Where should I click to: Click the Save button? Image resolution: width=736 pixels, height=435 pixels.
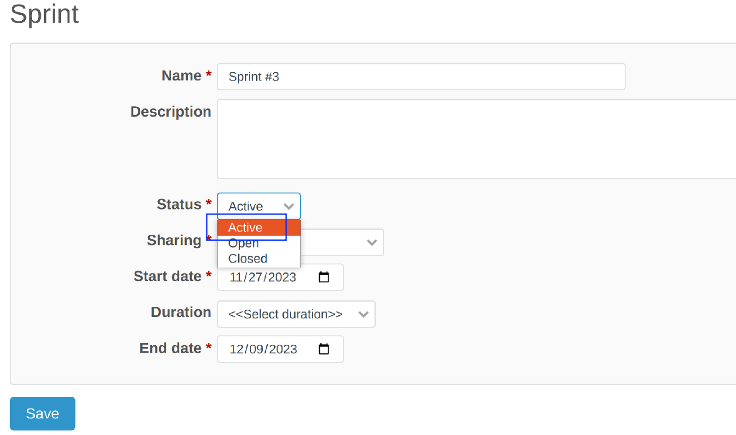click(x=42, y=413)
